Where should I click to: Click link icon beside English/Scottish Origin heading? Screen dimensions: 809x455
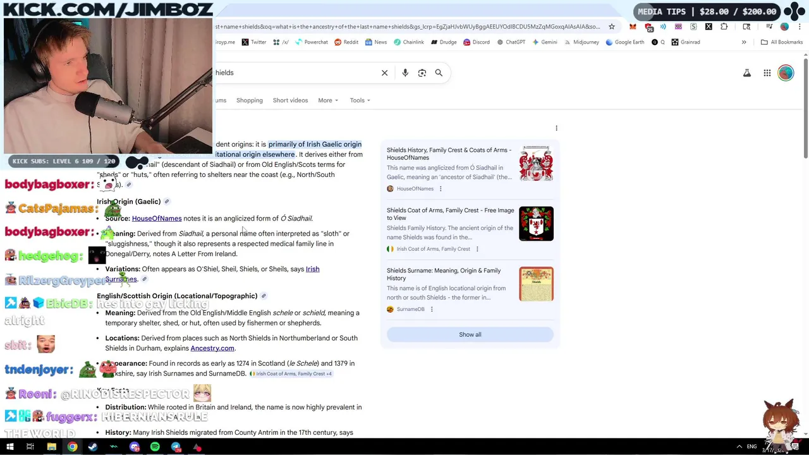pos(264,296)
